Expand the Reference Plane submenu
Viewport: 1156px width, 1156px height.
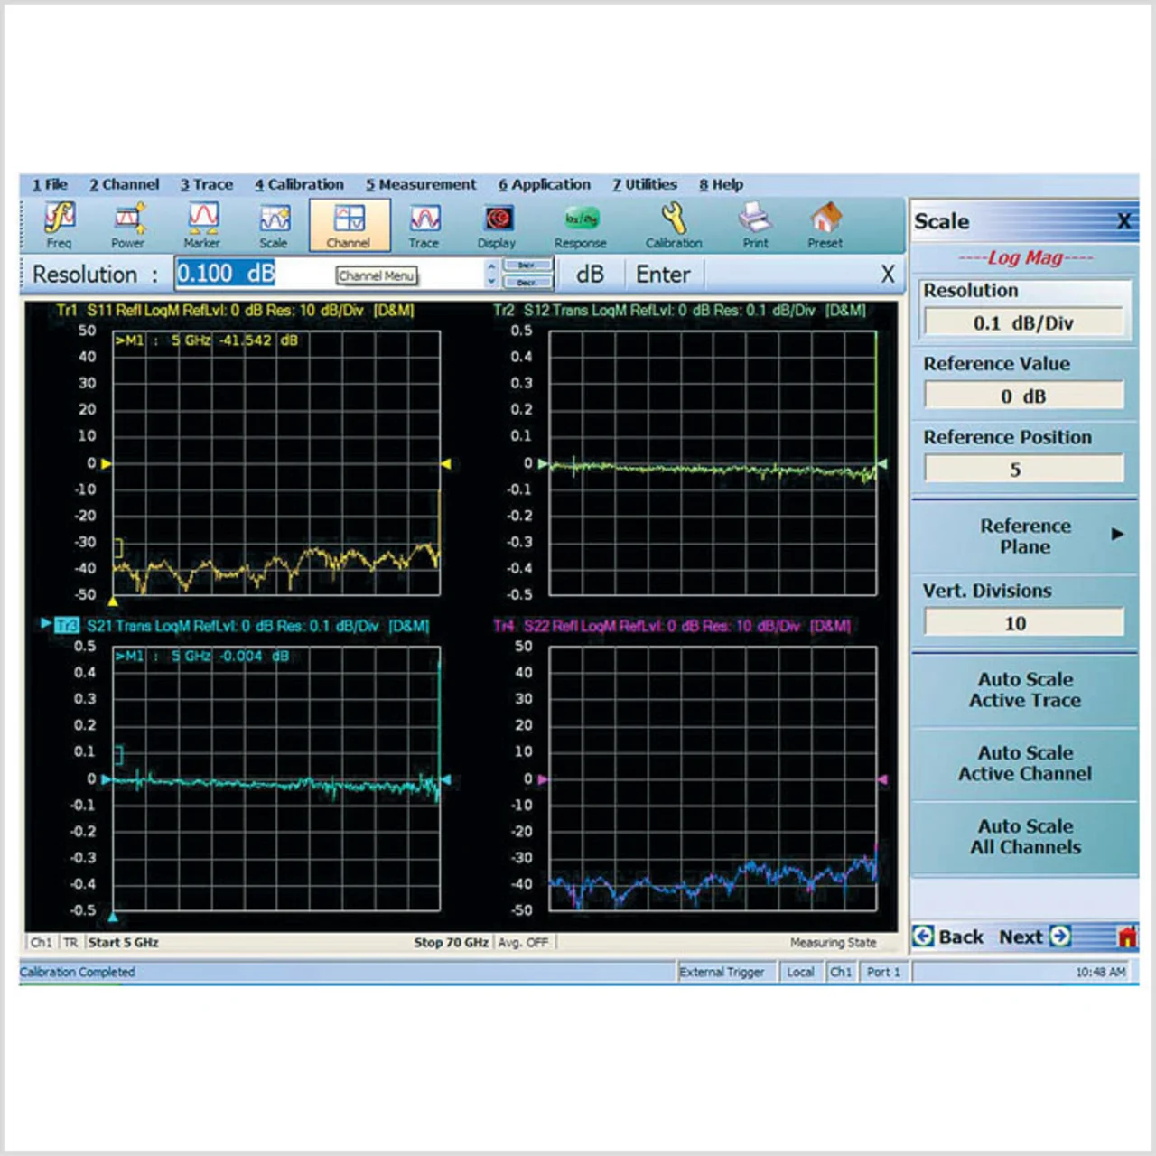pyautogui.click(x=1025, y=536)
